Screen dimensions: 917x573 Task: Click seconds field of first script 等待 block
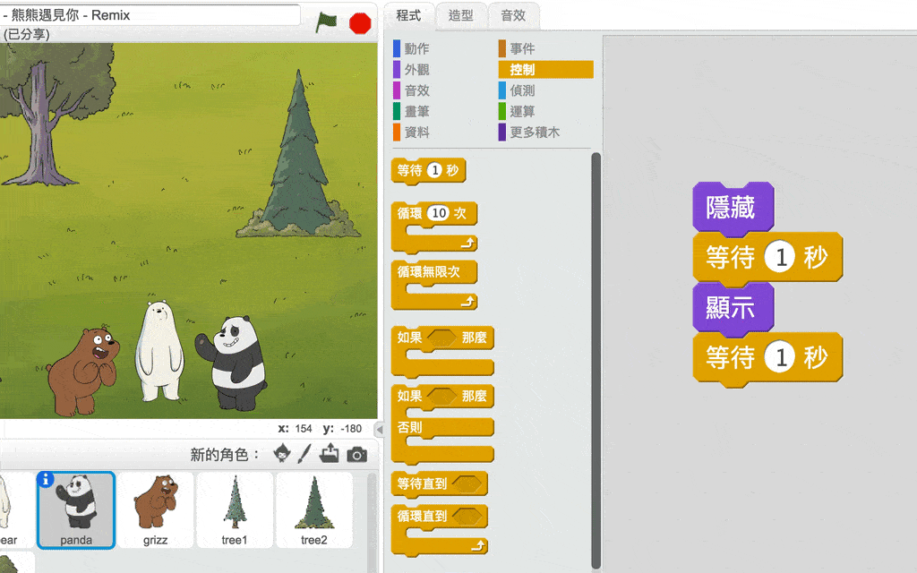click(x=781, y=257)
